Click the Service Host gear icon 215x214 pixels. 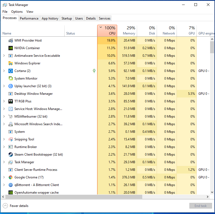(11, 109)
